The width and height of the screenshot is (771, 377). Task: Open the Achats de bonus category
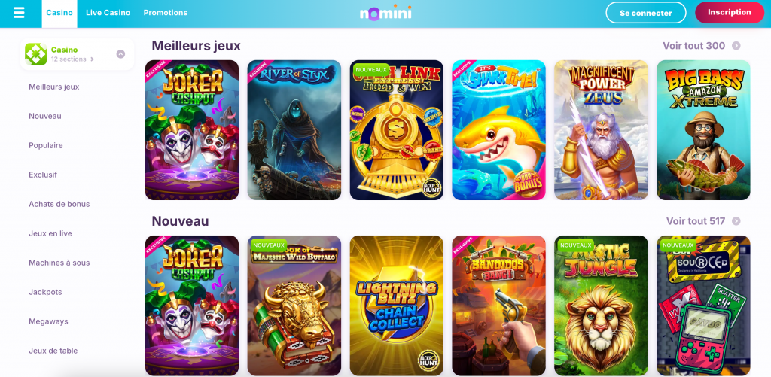tap(59, 204)
